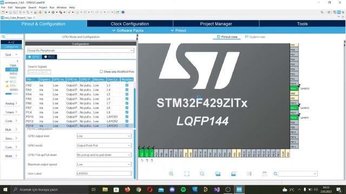
Task: Open Discord from the taskbar
Action: click(172, 189)
